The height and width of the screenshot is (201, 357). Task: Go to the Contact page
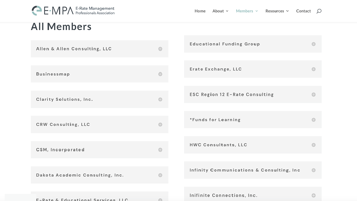click(x=303, y=11)
